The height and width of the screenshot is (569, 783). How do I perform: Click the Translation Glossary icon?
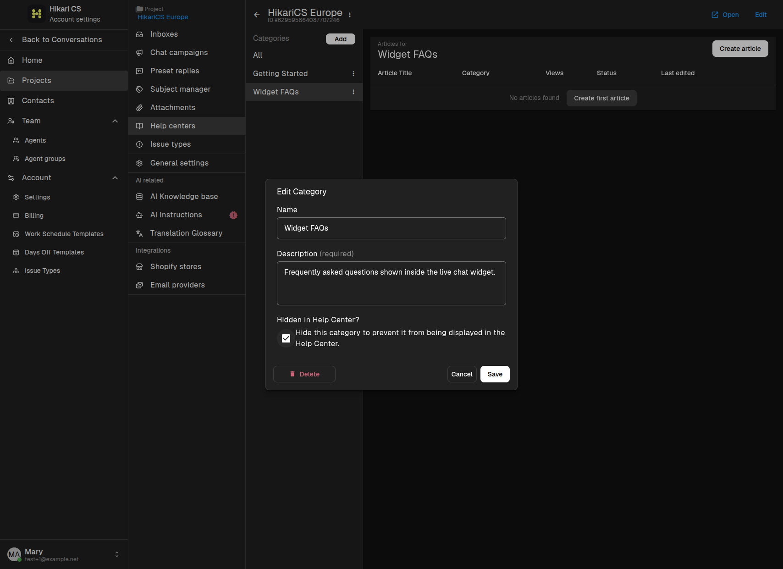tap(139, 233)
